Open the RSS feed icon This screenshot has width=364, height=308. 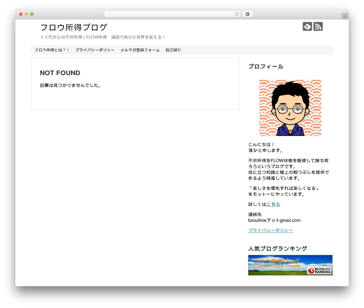(x=318, y=26)
